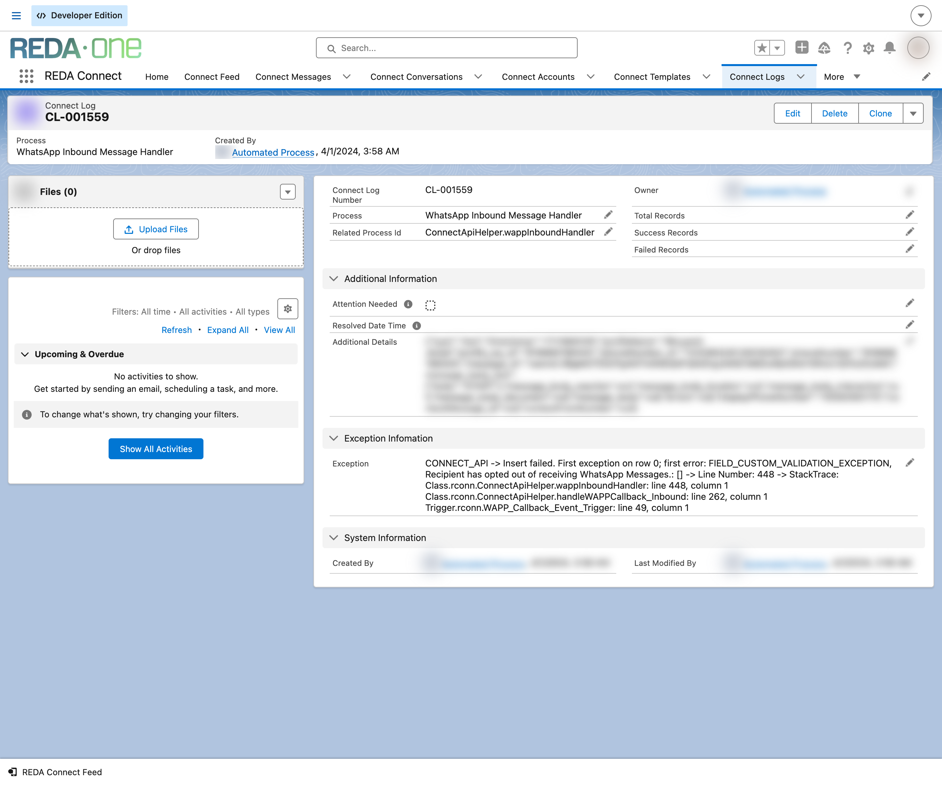Viewport: 942px width, 785px height.
Task: Open the Connect Templates tab
Action: point(652,77)
